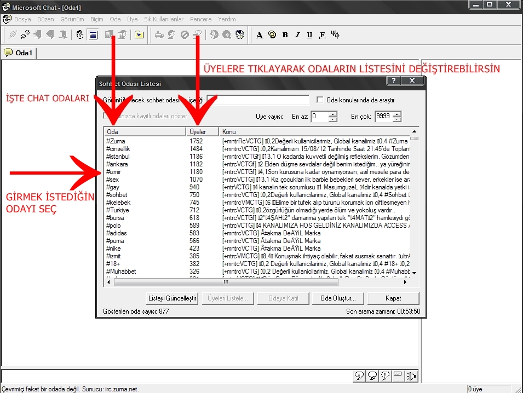523x393 pixels.
Task: Click the character face toolbar icon
Action: click(240, 34)
